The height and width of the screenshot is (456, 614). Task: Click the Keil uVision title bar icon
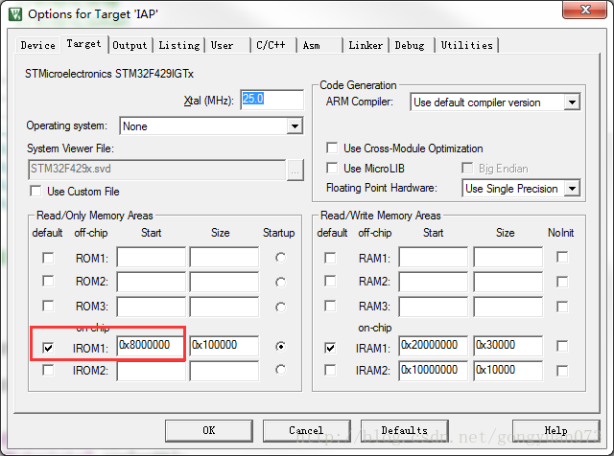click(x=15, y=14)
